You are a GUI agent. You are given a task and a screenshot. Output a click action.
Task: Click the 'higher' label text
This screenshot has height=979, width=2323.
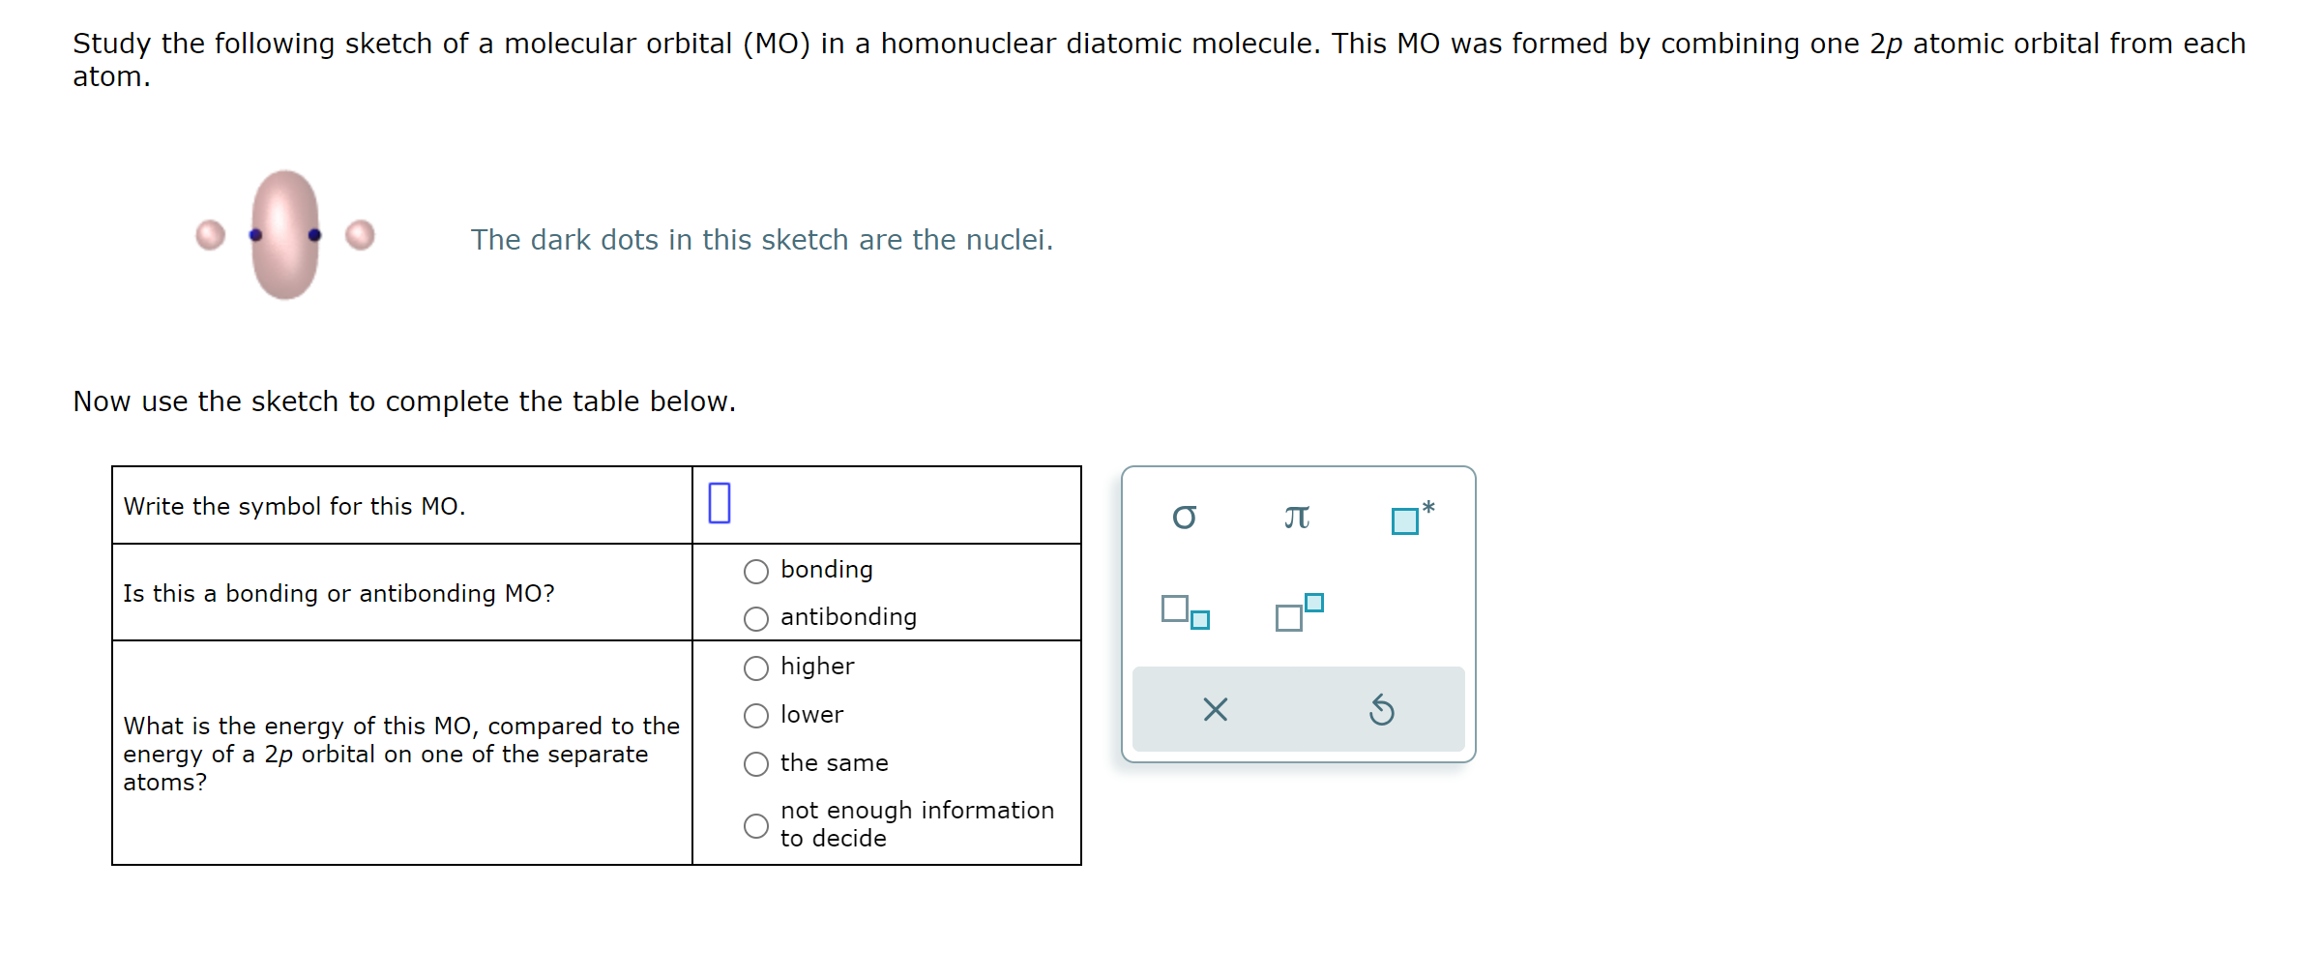coord(817,666)
